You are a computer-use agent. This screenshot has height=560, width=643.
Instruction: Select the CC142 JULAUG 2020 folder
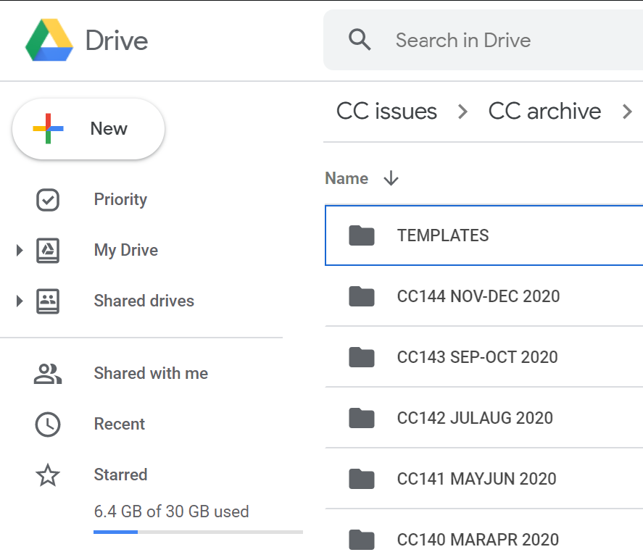tap(475, 418)
